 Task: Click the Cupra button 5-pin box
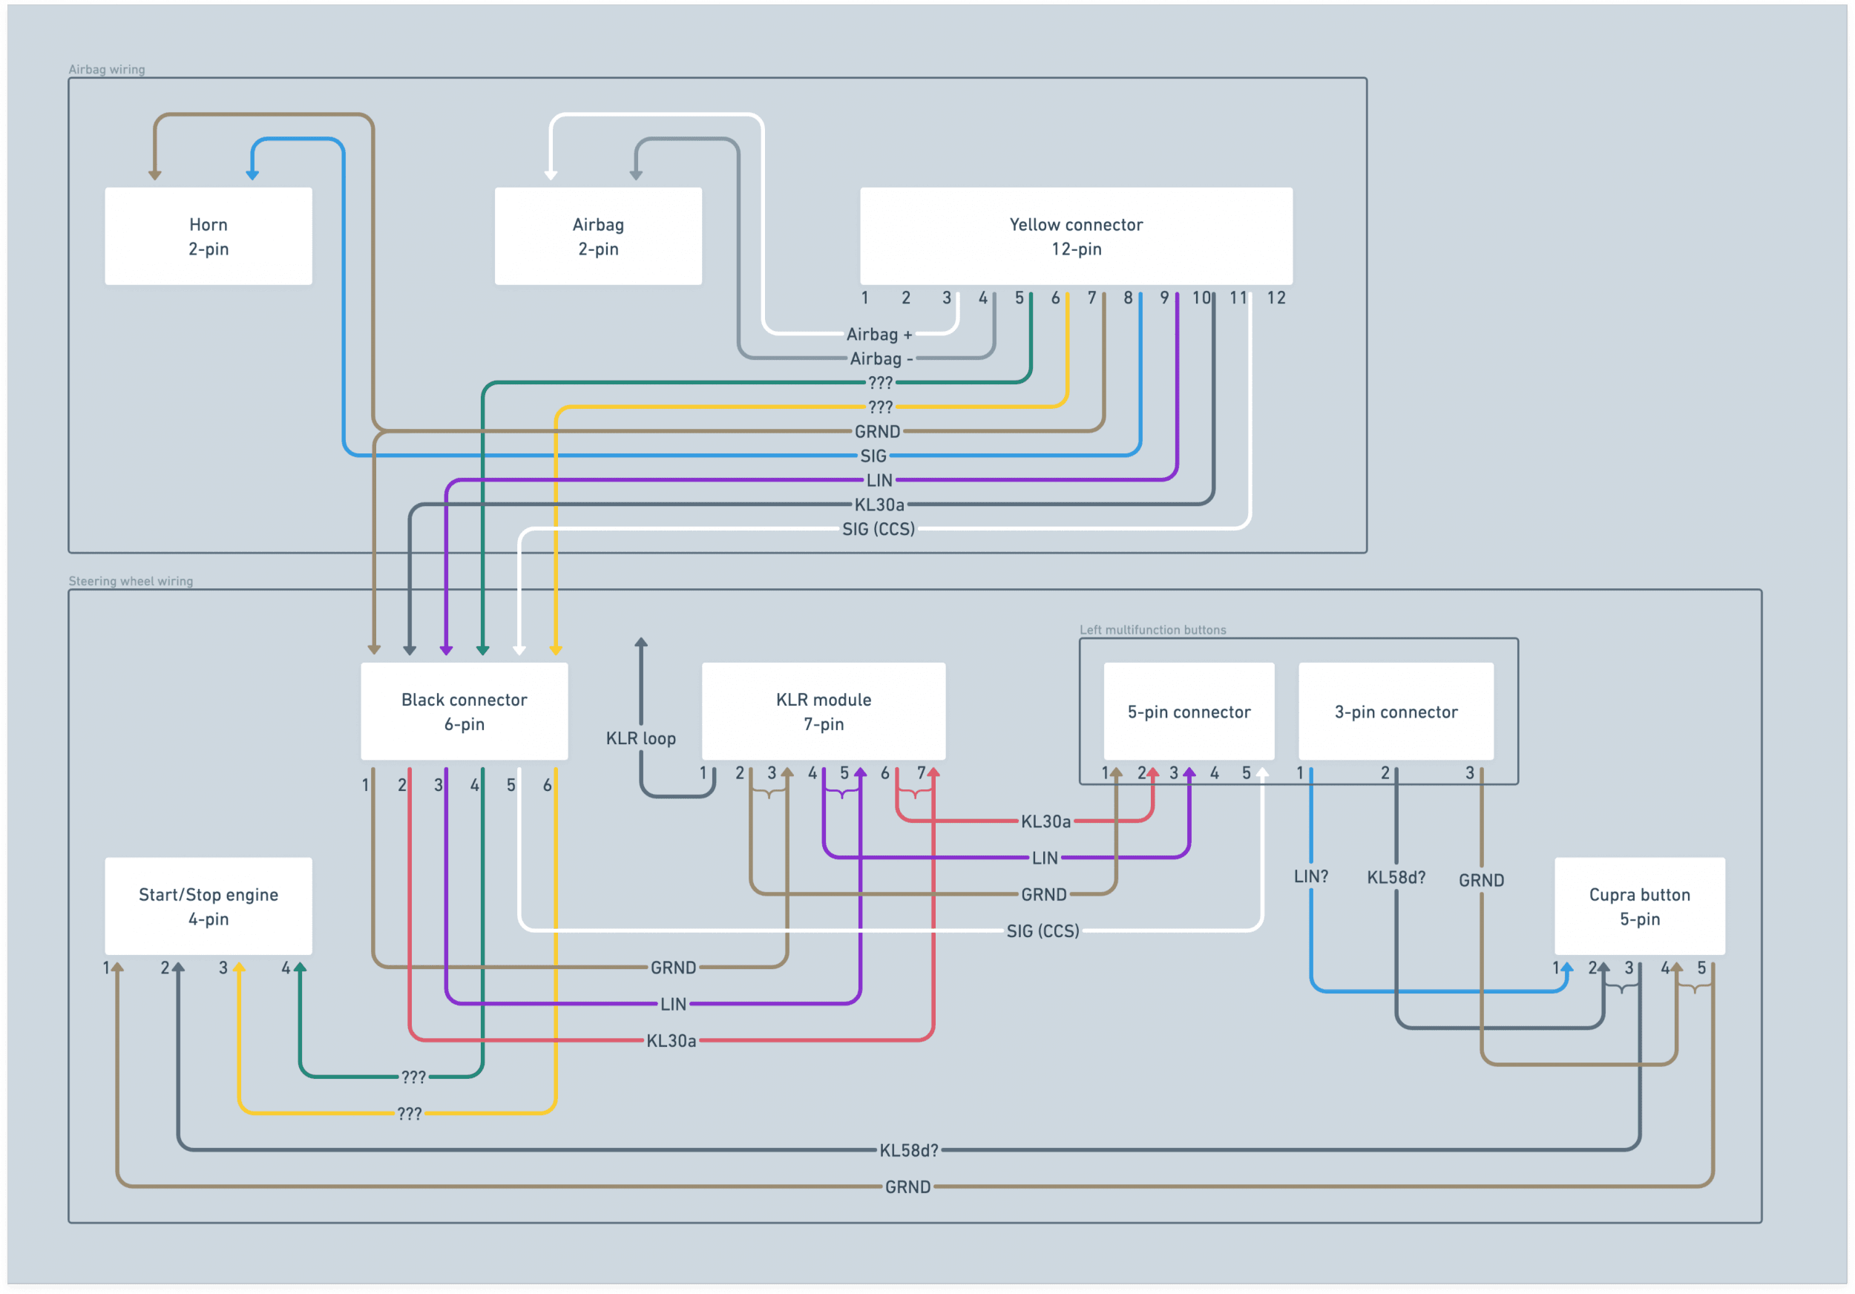pyautogui.click(x=1639, y=906)
